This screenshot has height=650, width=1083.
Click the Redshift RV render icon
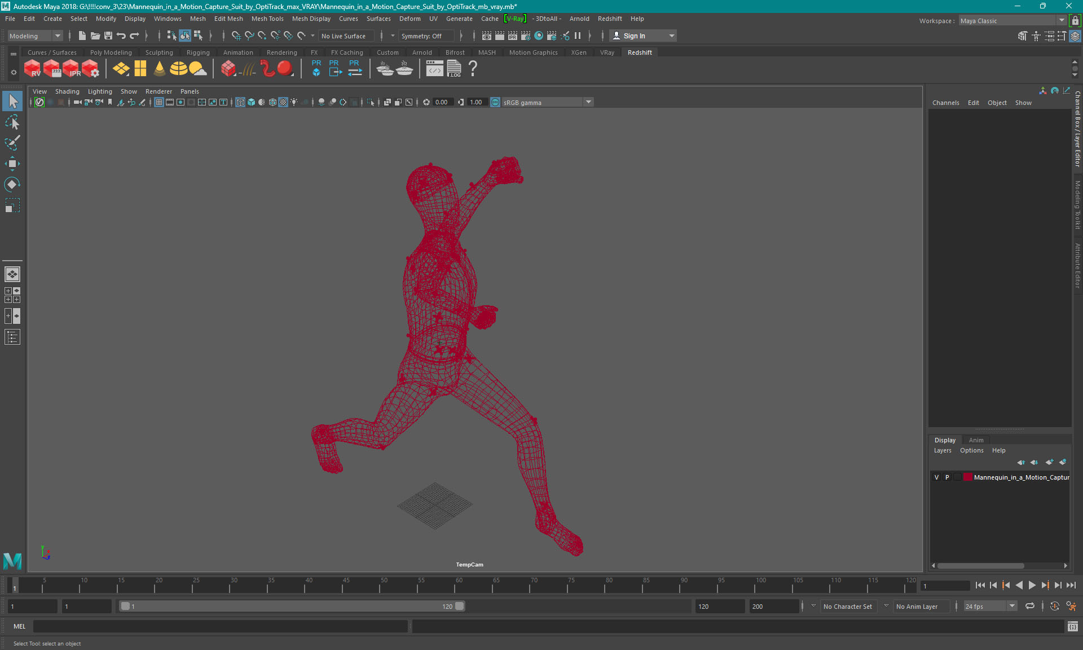tap(32, 69)
